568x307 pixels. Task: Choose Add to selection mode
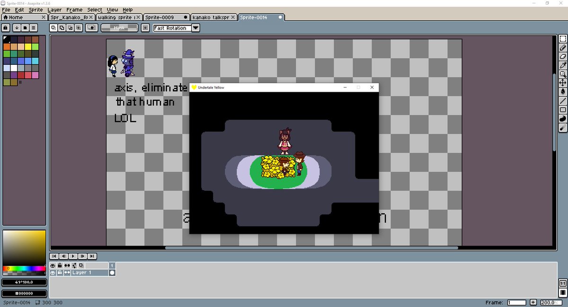coord(62,28)
